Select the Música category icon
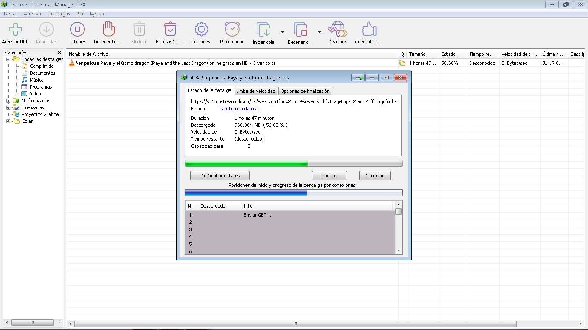The height and width of the screenshot is (330, 588). (25, 80)
